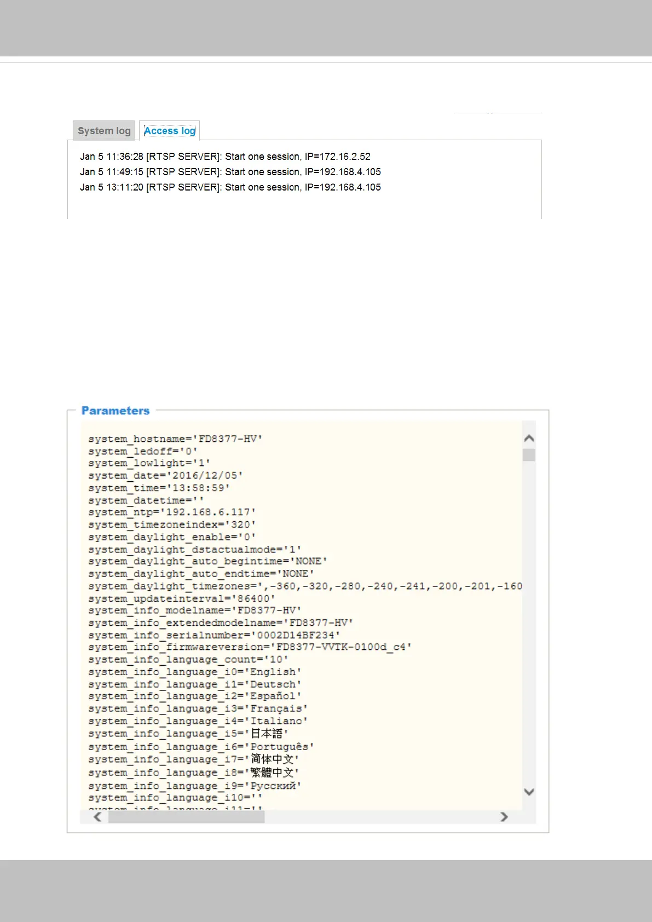Click the language_i2='Español' line
The image size is (652, 922).
tap(195, 696)
